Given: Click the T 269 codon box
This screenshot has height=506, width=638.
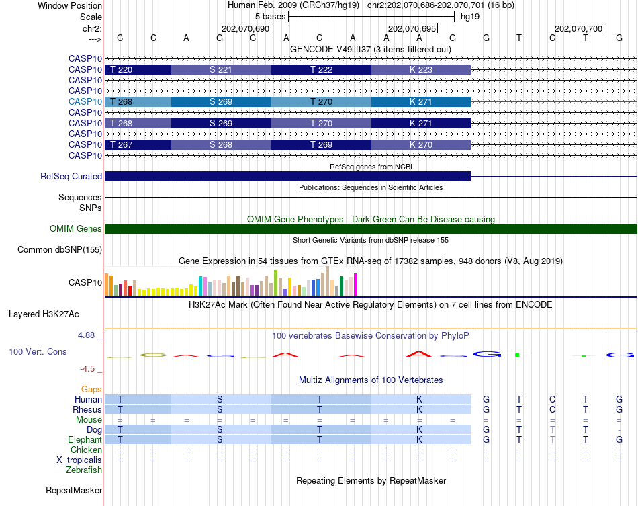Looking at the screenshot, I should [x=321, y=144].
